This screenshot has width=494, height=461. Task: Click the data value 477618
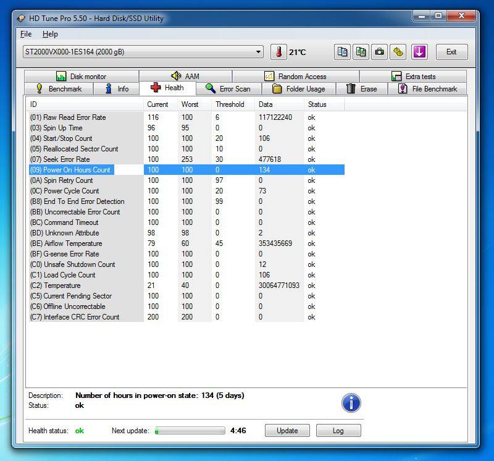[270, 159]
